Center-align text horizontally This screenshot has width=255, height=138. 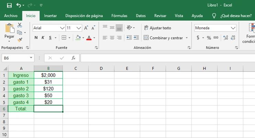click(x=112, y=38)
